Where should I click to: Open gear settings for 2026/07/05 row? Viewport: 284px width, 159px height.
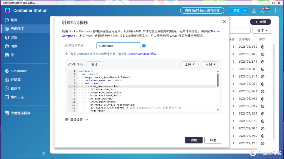pos(263,84)
